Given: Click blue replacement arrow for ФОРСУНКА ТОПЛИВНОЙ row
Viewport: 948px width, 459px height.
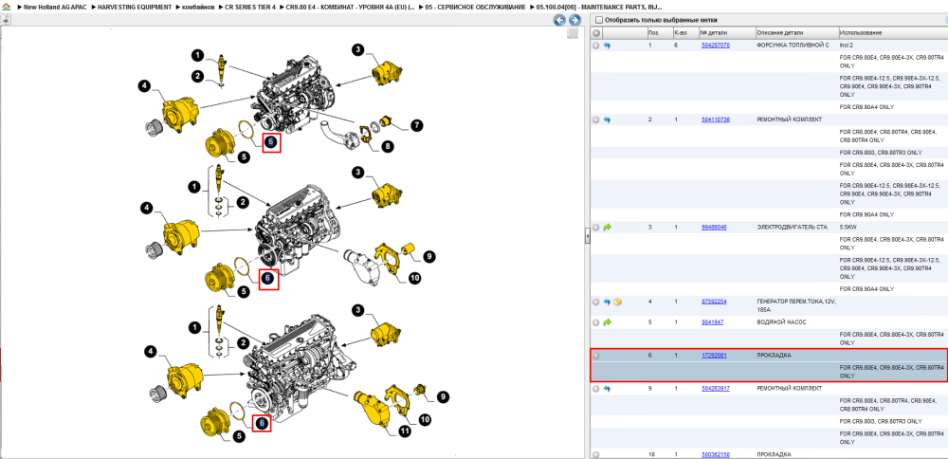Looking at the screenshot, I should (607, 46).
